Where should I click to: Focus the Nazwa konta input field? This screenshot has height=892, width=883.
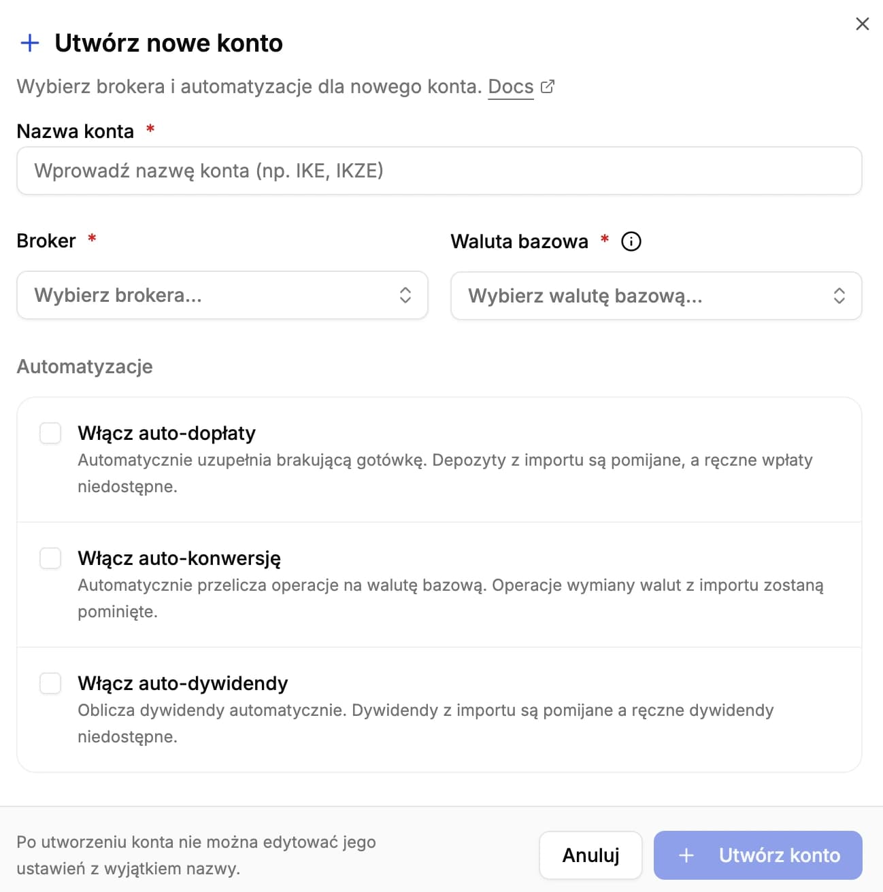pyautogui.click(x=439, y=171)
